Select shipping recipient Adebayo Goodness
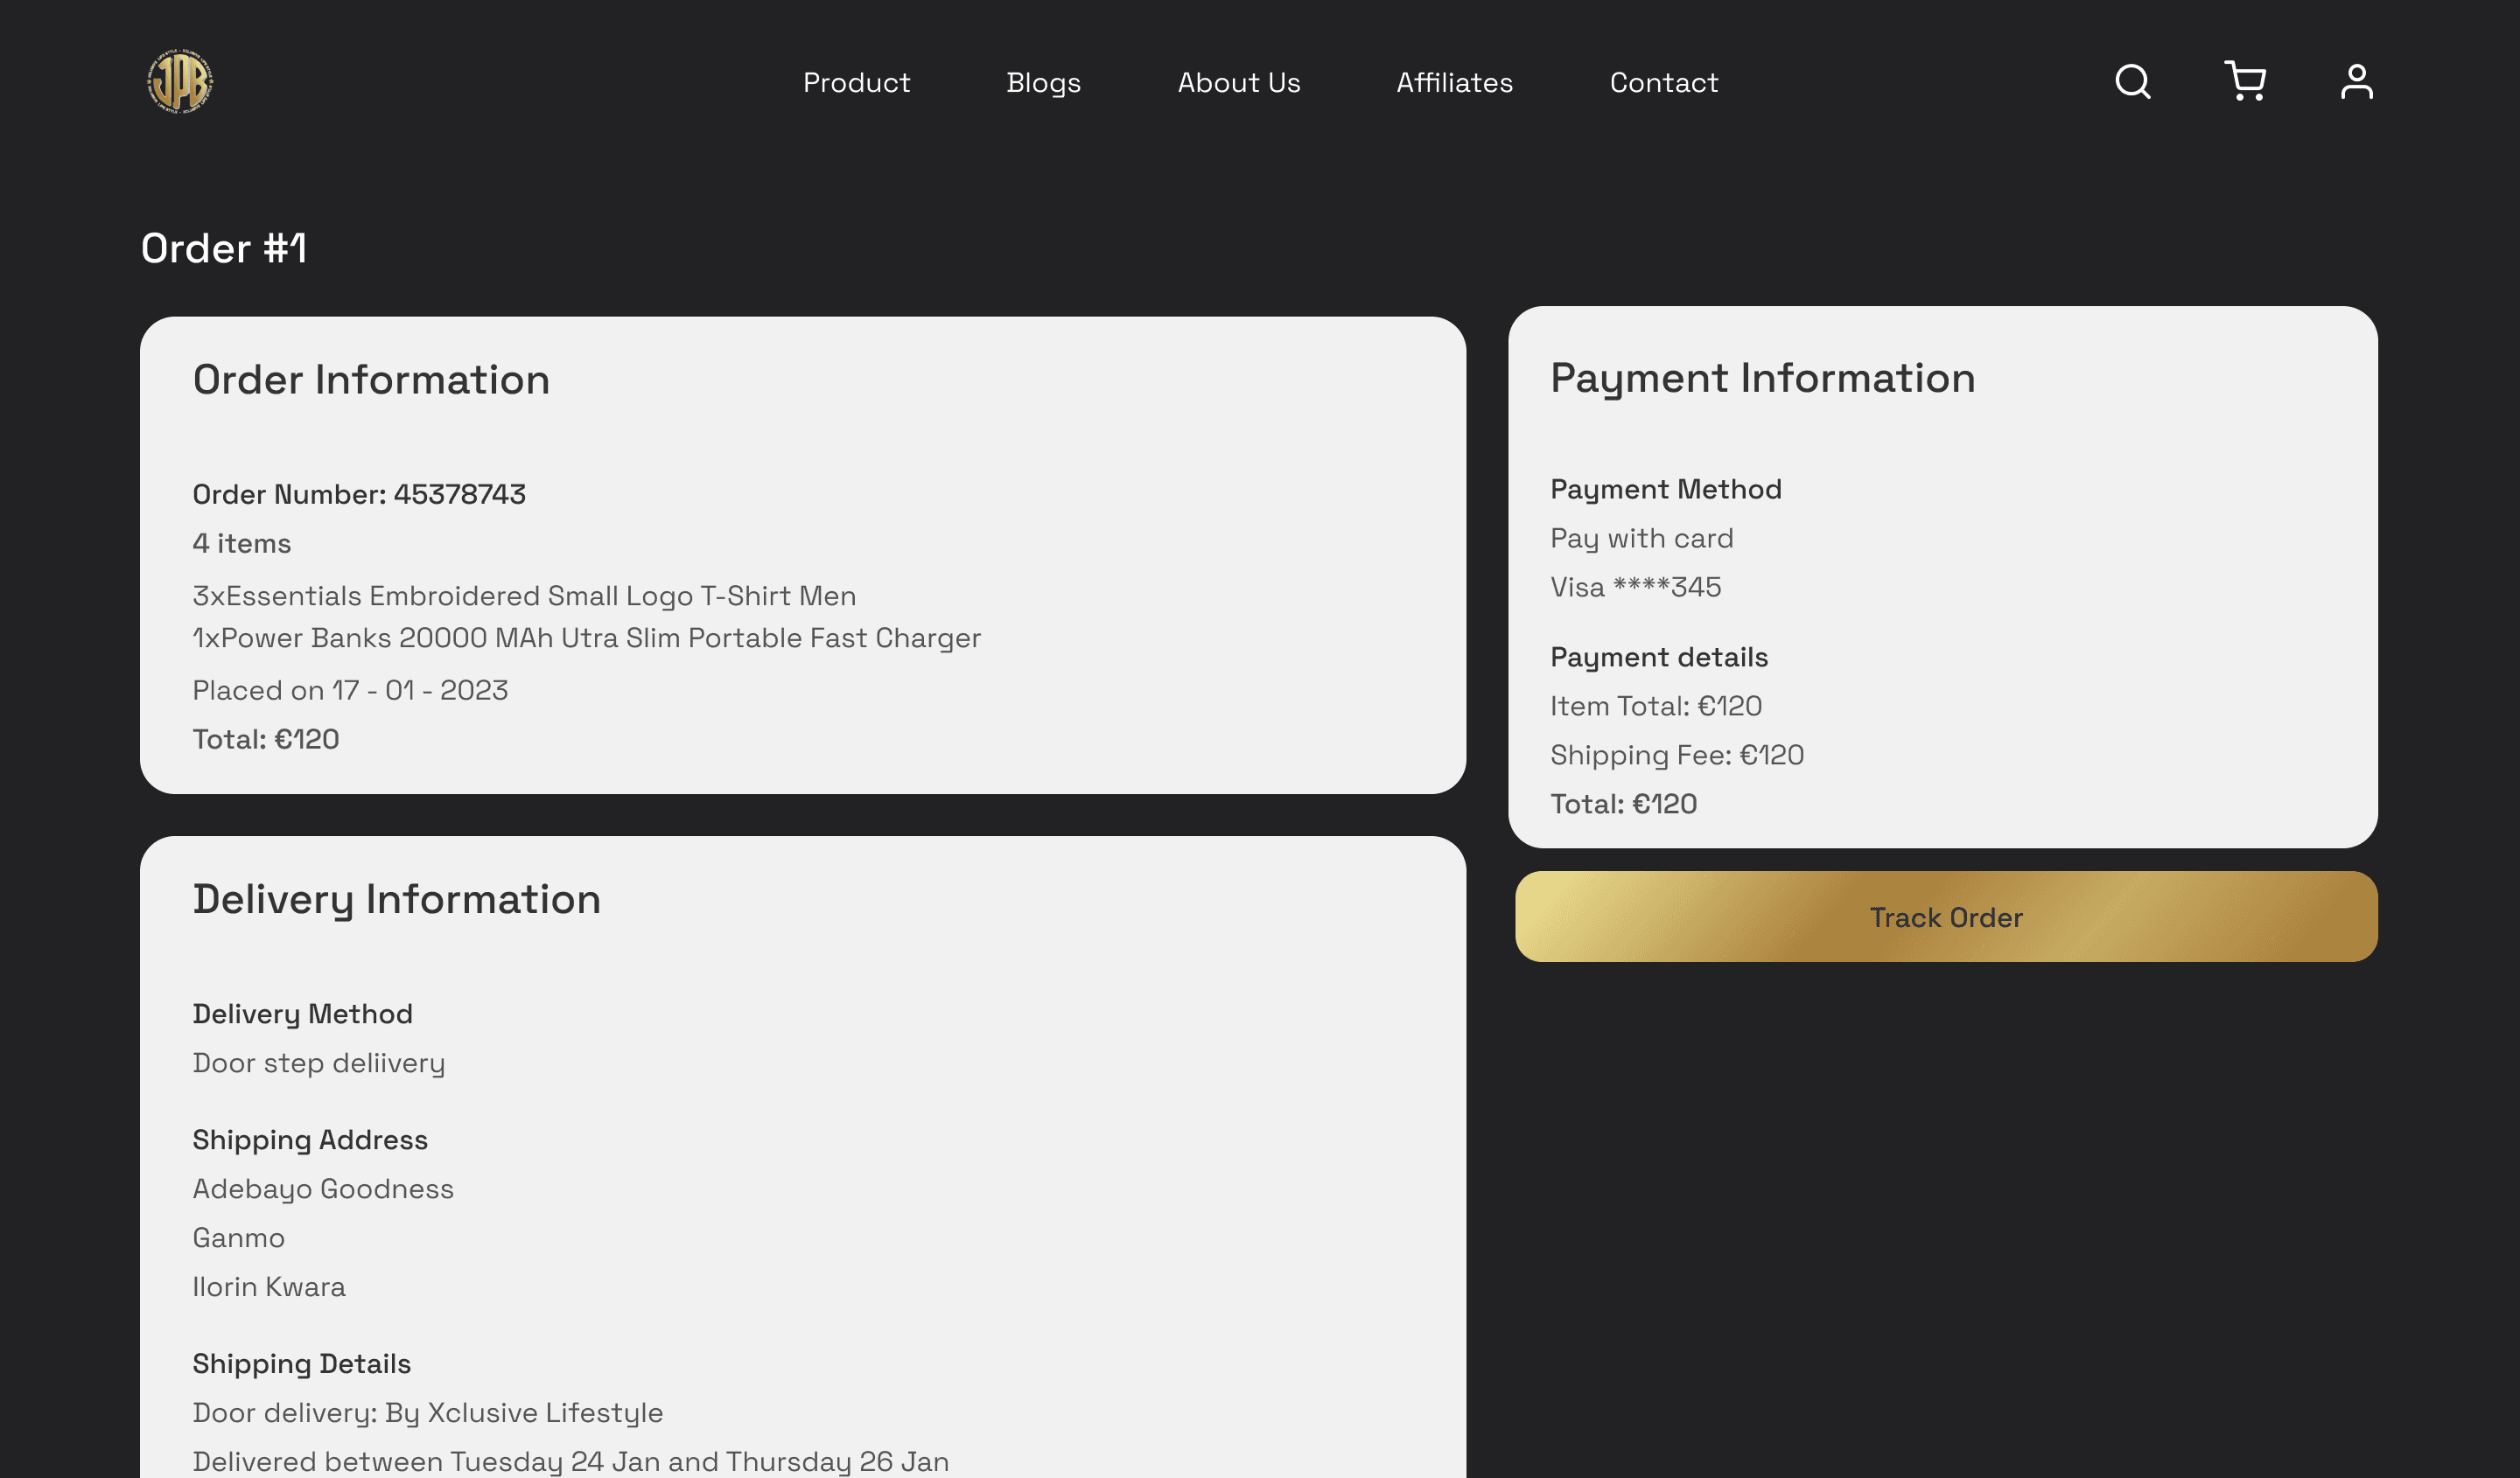The image size is (2520, 1478). [322, 1189]
